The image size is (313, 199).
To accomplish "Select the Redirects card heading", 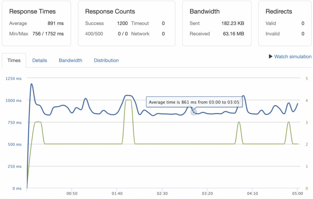I will [279, 12].
